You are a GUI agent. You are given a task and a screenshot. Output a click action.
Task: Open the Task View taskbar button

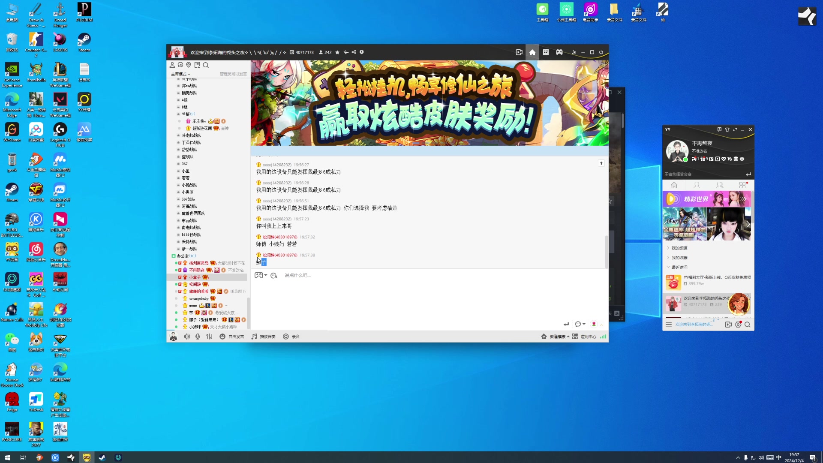click(23, 457)
